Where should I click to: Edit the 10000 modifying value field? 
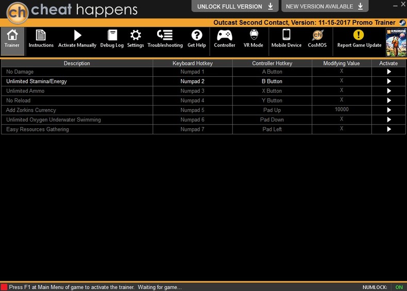(342, 110)
